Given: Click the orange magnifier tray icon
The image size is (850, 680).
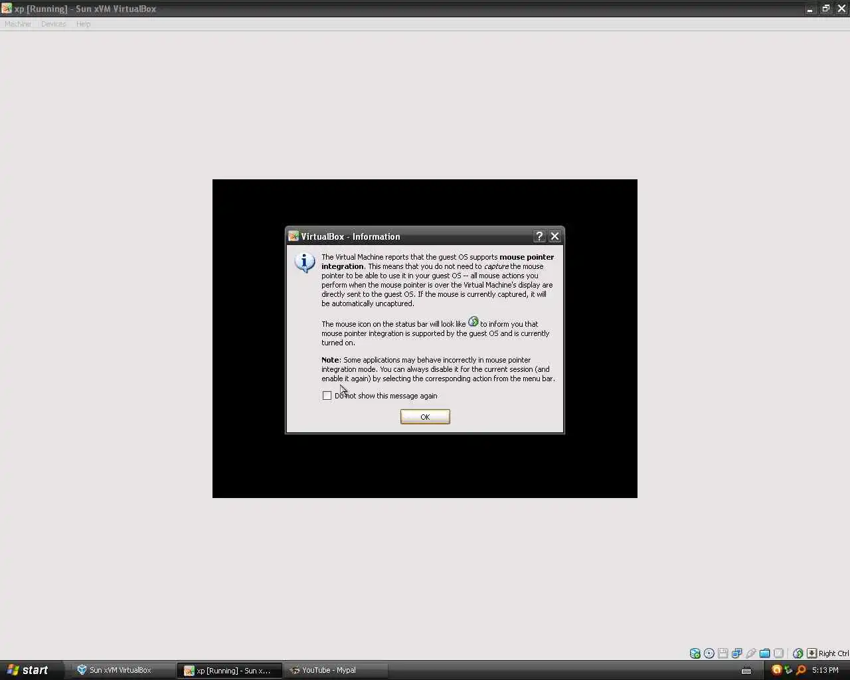Looking at the screenshot, I should pos(801,669).
